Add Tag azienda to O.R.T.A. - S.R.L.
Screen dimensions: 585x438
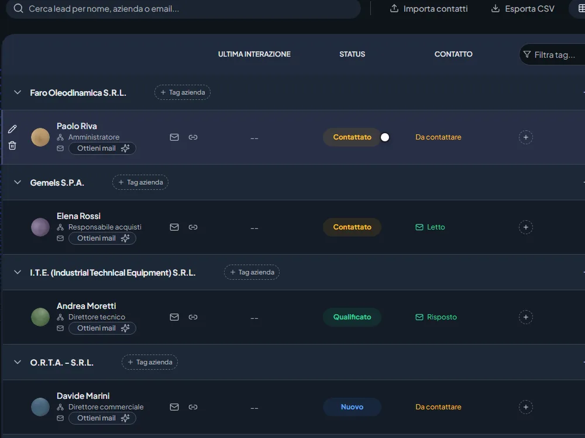click(150, 362)
